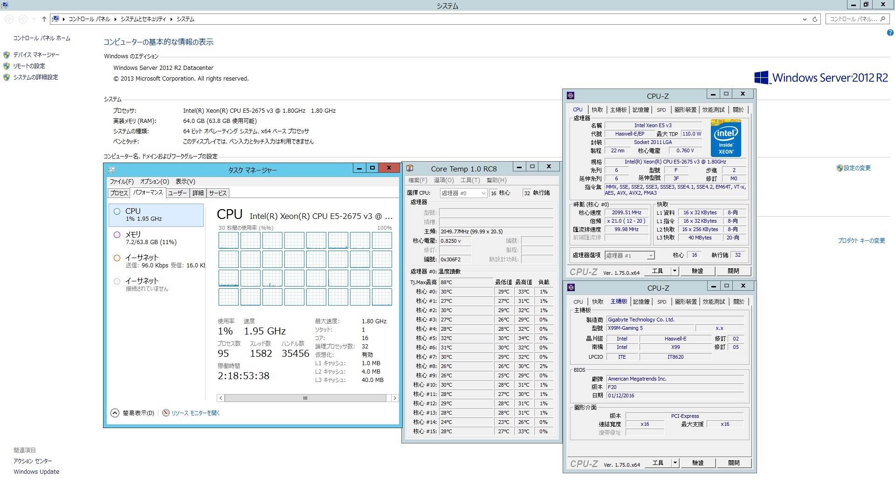
Task: Click the search magnifier in Control Panel
Action: tap(882, 19)
